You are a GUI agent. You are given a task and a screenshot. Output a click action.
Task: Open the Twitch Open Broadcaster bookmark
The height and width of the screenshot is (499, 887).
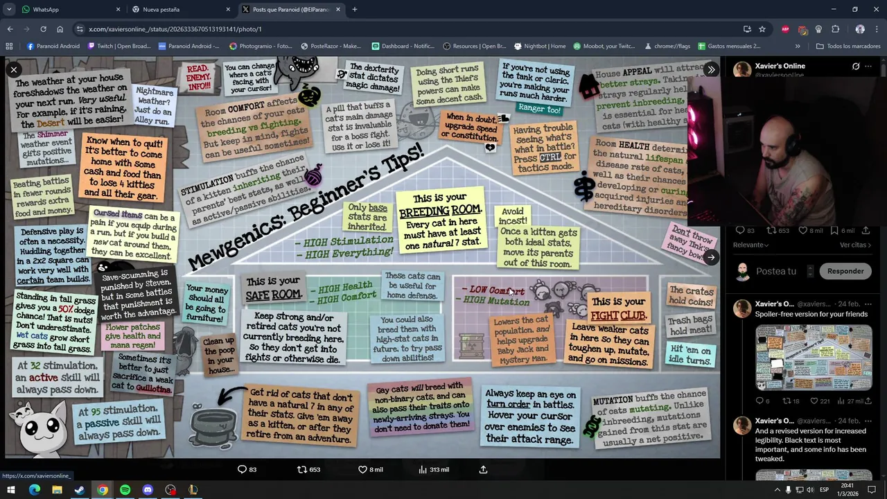click(119, 46)
